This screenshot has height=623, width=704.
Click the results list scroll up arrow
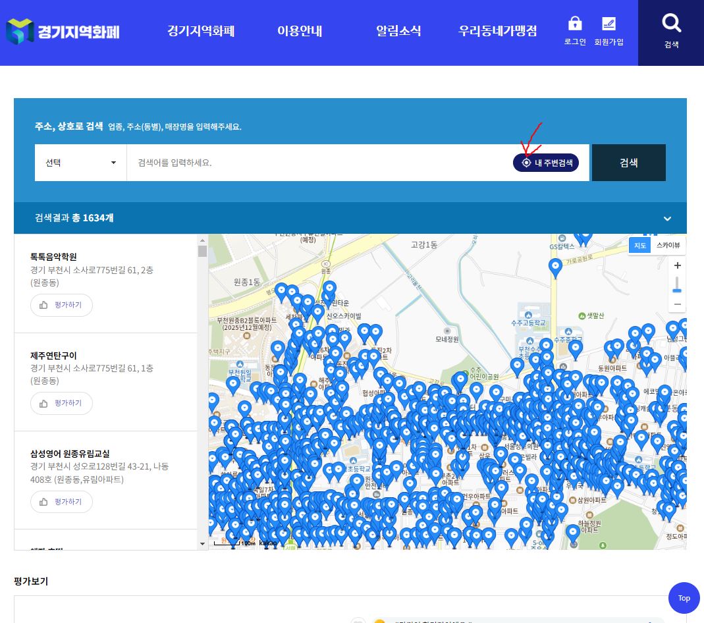tap(202, 240)
